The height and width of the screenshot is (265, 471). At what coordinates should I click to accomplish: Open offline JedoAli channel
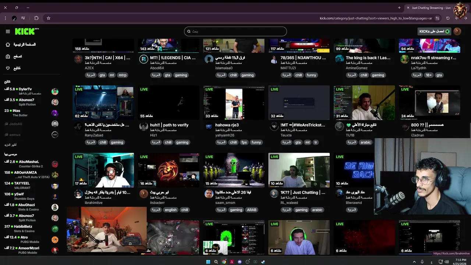coord(31,124)
